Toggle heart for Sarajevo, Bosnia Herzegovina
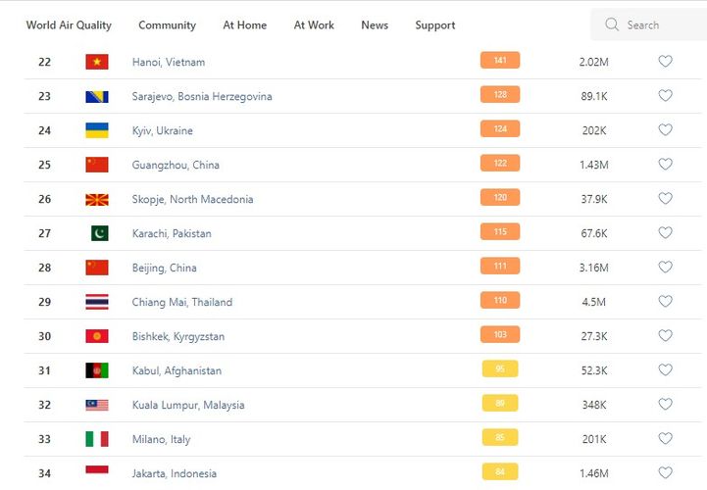The height and width of the screenshot is (490, 707). click(x=665, y=96)
